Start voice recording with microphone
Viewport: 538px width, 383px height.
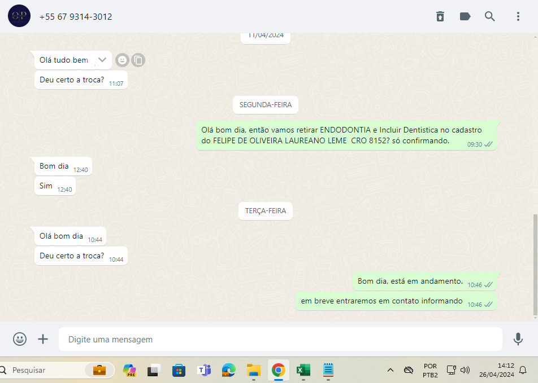click(x=518, y=339)
